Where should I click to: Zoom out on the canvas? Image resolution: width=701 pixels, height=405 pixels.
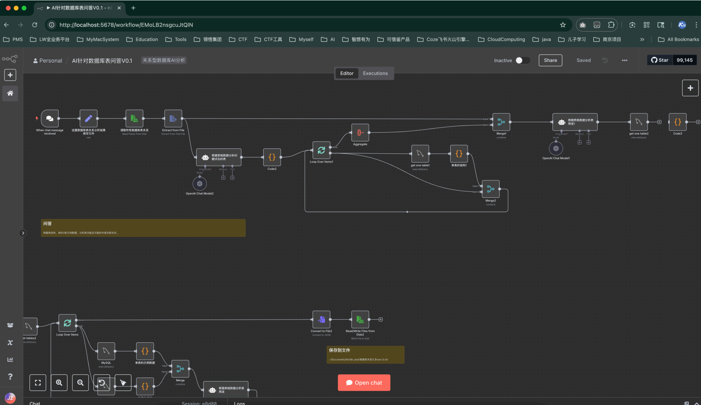tap(80, 382)
